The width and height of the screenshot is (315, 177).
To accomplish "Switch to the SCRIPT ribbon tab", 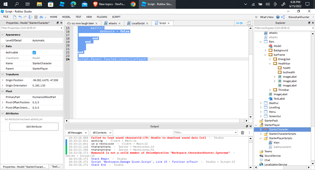I will (x=116, y=17).
